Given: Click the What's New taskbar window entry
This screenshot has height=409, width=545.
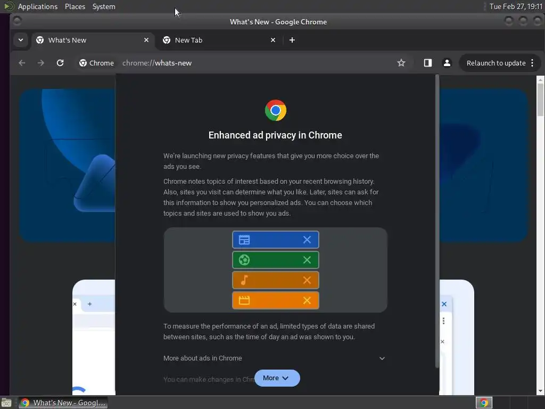Looking at the screenshot, I should (x=63, y=403).
